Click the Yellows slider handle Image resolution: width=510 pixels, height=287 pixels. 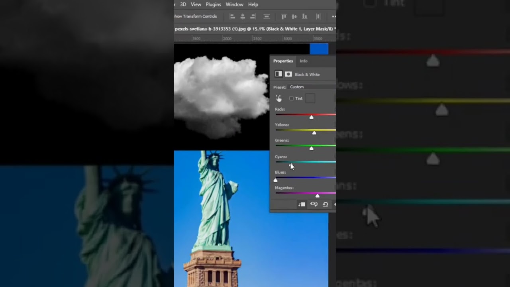pos(314,133)
